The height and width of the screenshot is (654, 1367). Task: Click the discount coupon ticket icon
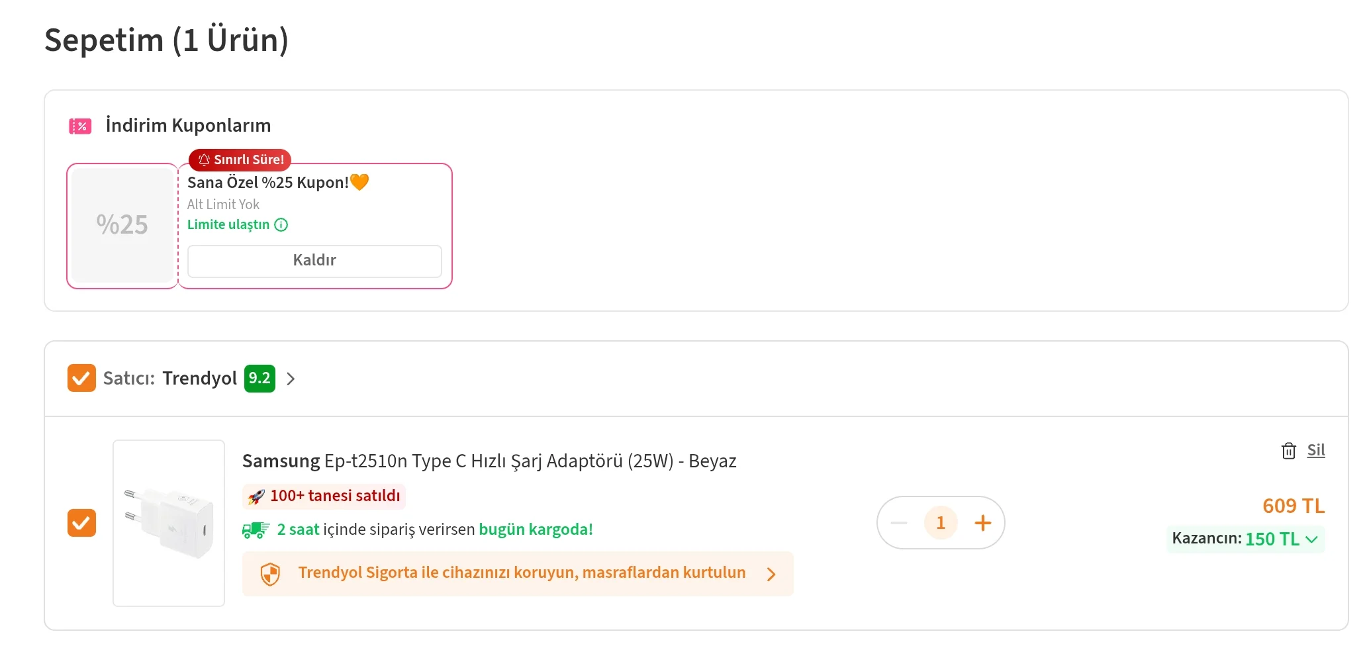[x=80, y=126]
